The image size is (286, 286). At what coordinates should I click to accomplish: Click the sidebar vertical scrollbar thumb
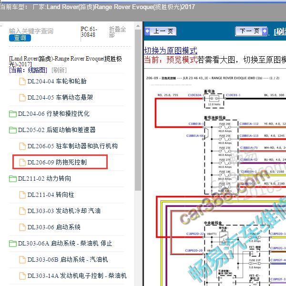coord(138,110)
